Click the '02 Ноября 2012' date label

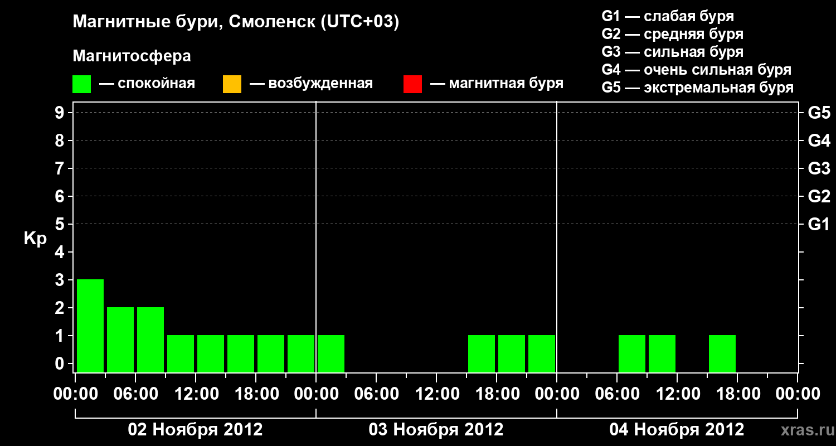195,430
